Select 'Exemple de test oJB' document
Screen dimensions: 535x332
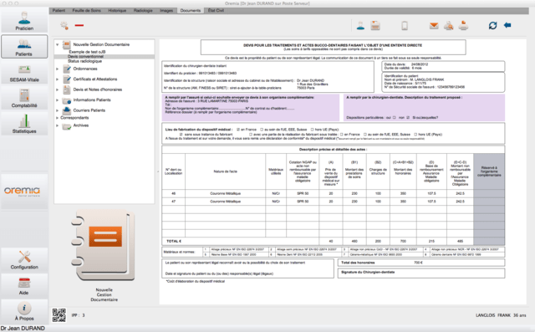(87, 52)
